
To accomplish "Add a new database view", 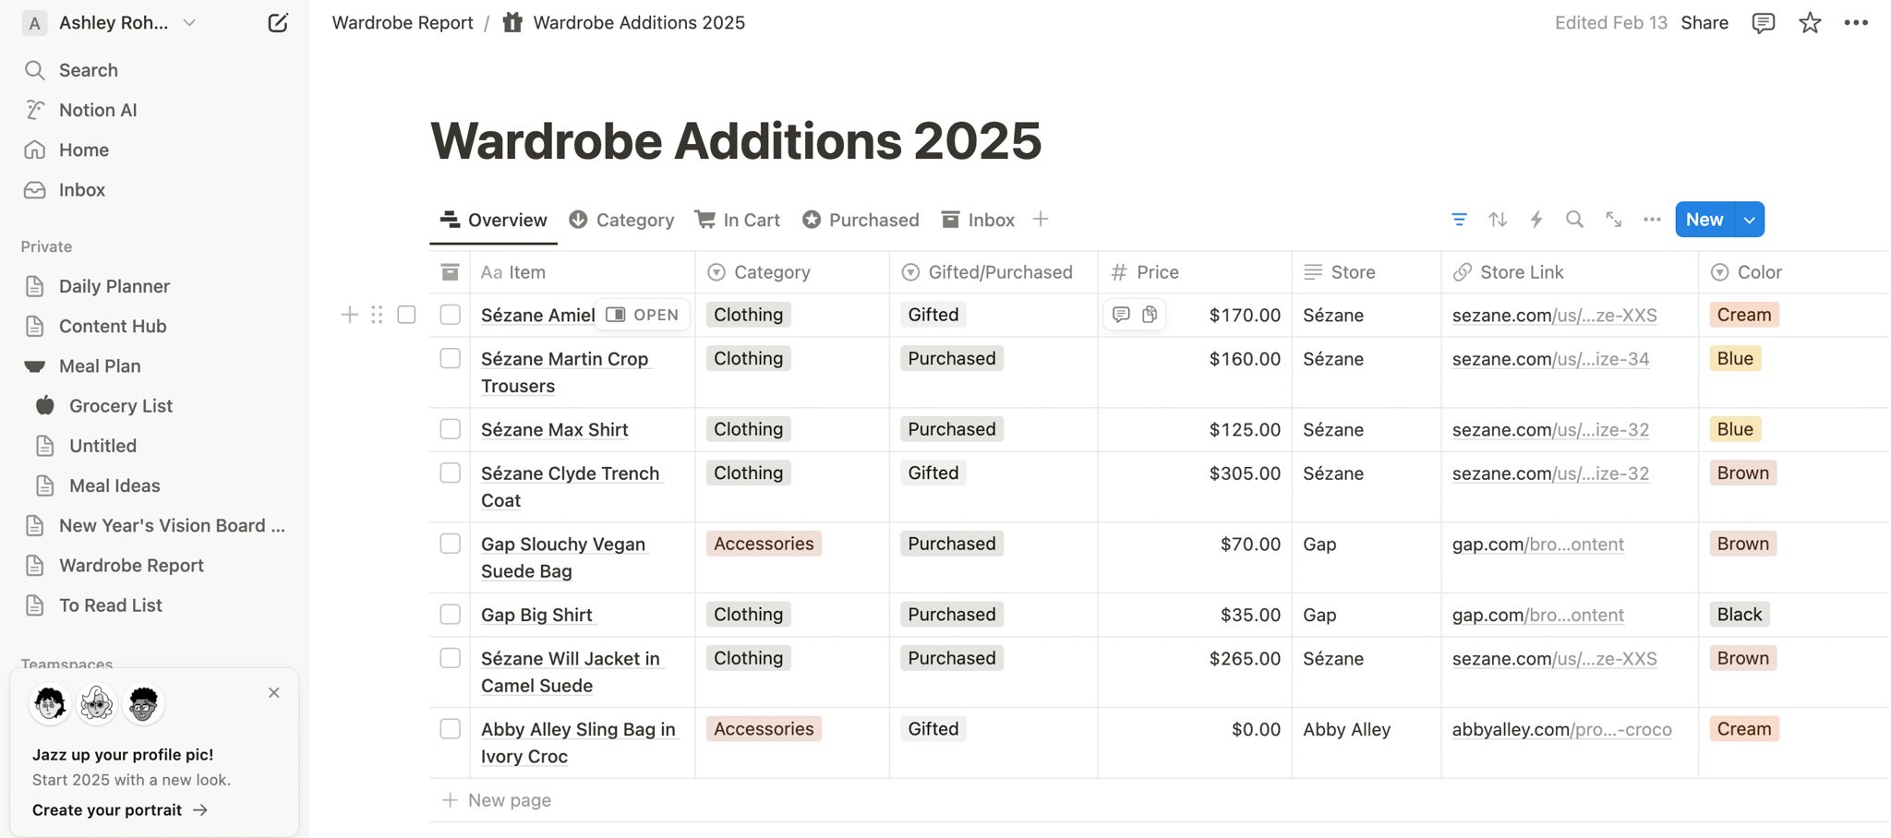I will point(1041,219).
